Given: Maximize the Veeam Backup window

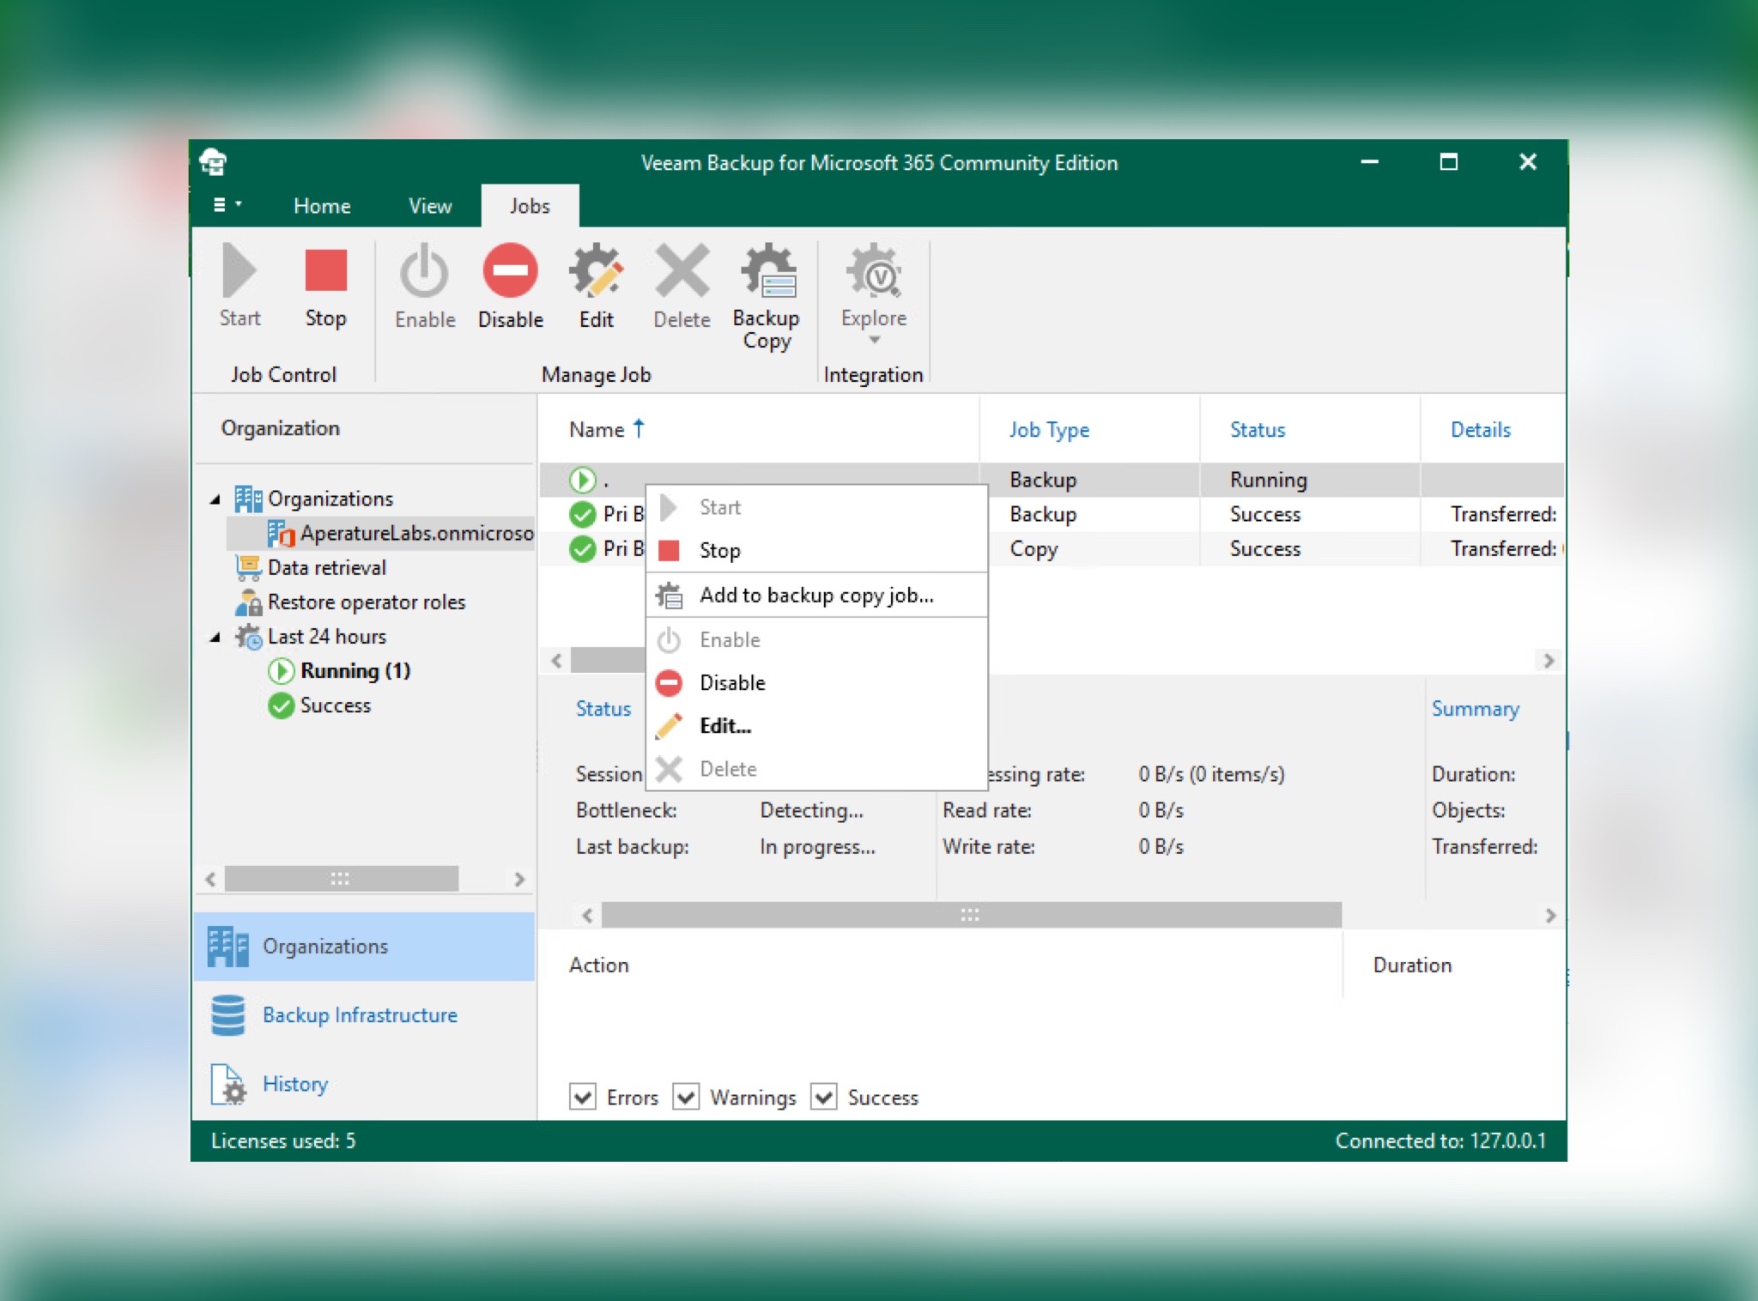Looking at the screenshot, I should pos(1449,161).
